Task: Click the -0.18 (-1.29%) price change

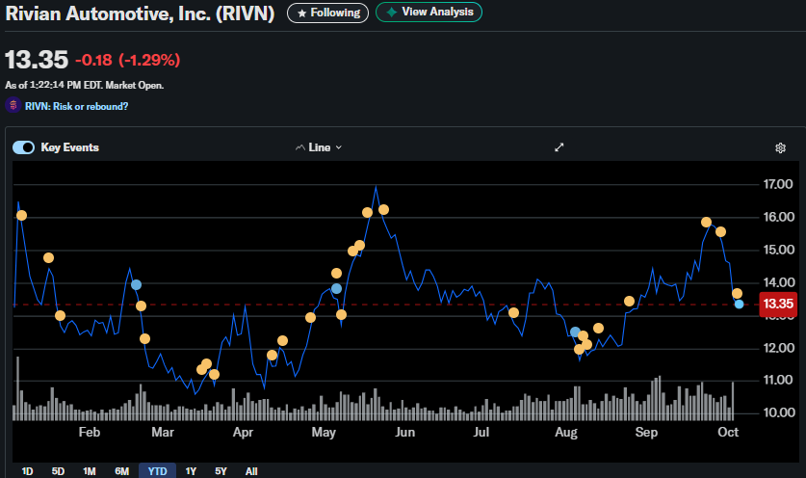Action: click(127, 60)
